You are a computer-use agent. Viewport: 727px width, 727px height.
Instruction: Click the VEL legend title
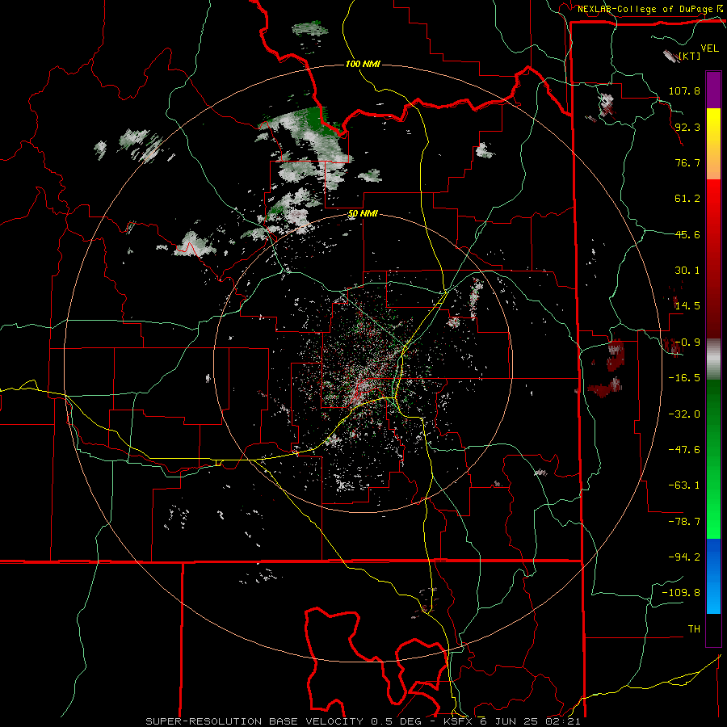pyautogui.click(x=709, y=48)
